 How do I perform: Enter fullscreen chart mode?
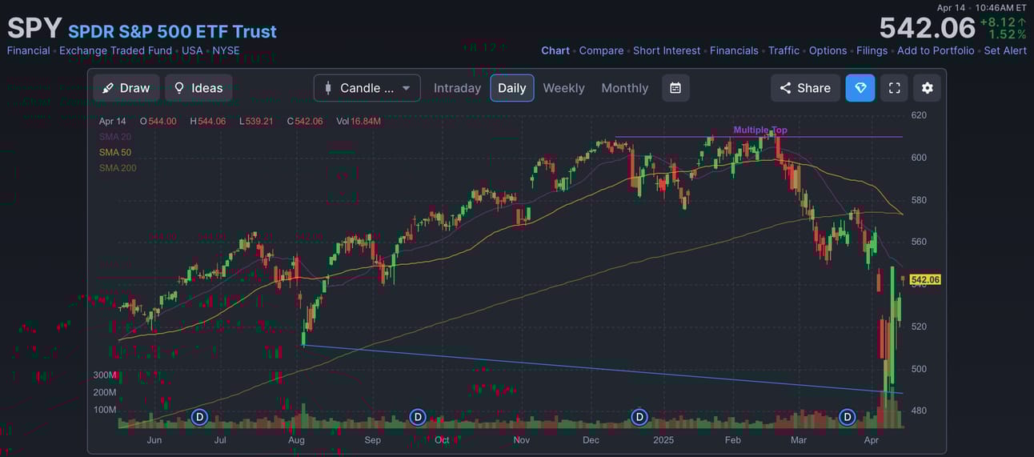[x=895, y=88]
